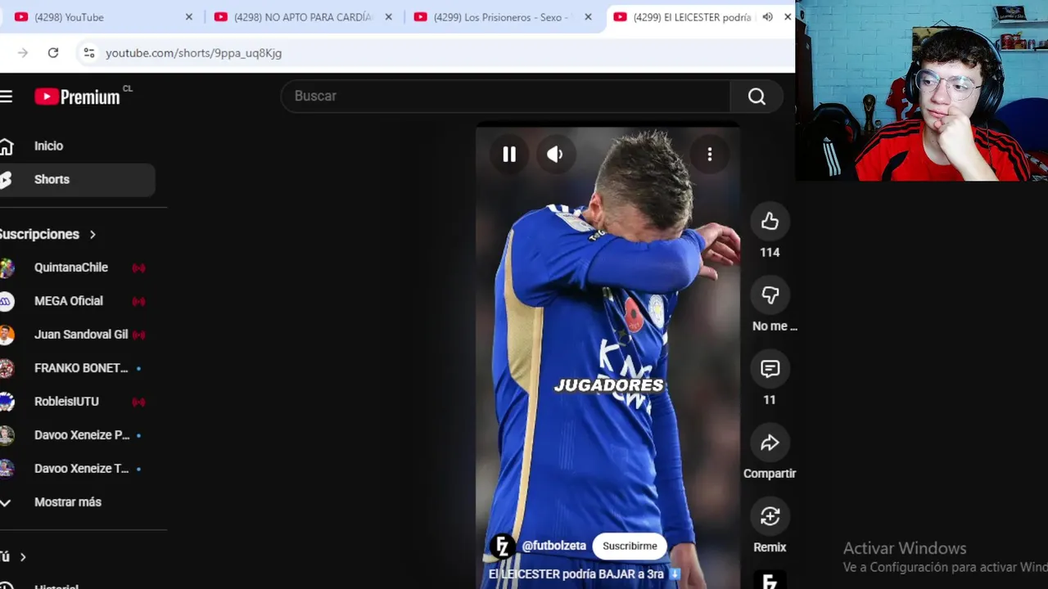Open the Davoo Xeneize T... channel
The width and height of the screenshot is (1048, 589).
pos(82,469)
